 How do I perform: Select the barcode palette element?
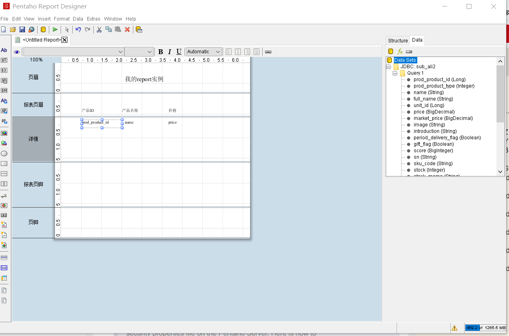pyautogui.click(x=4, y=215)
